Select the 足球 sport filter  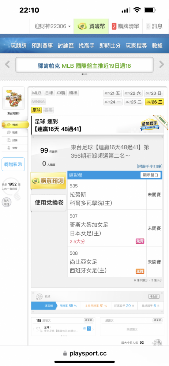(x=35, y=109)
